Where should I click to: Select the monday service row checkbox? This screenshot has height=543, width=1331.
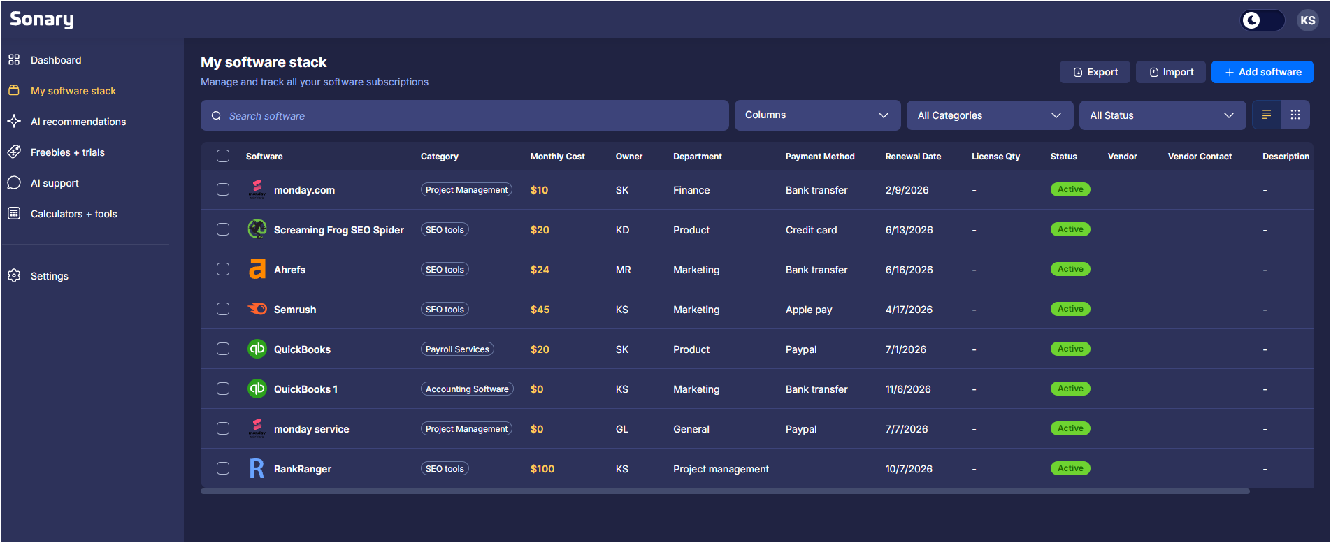click(223, 428)
